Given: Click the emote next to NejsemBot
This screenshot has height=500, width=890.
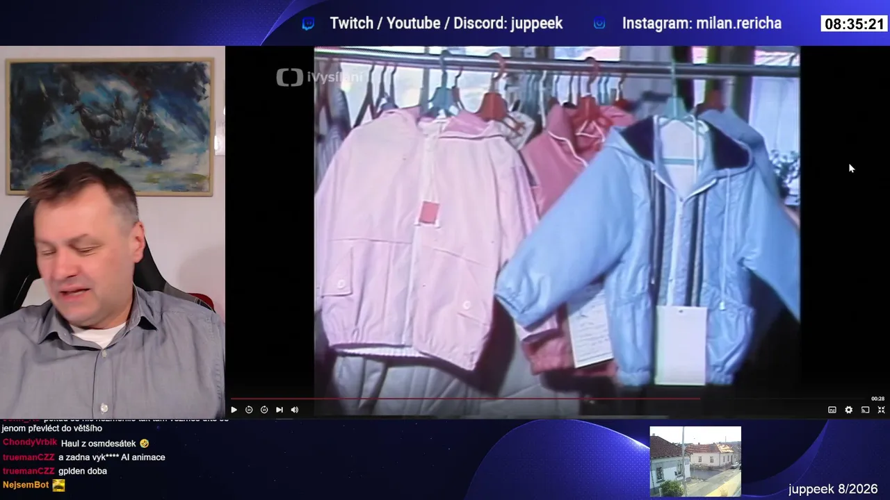Looking at the screenshot, I should (58, 485).
